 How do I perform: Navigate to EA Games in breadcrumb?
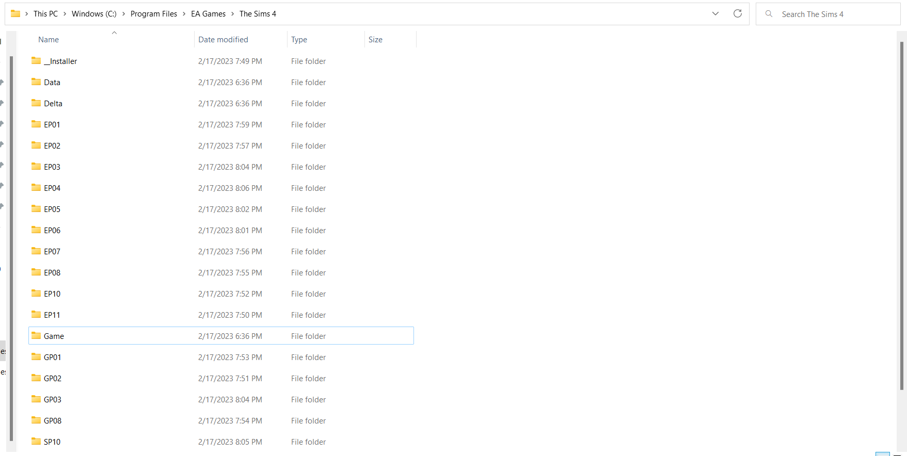(208, 14)
